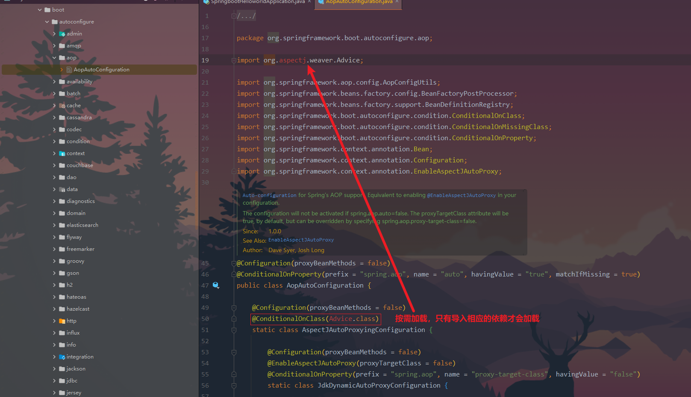
Task: Select the jersey package row
Action: [99, 393]
